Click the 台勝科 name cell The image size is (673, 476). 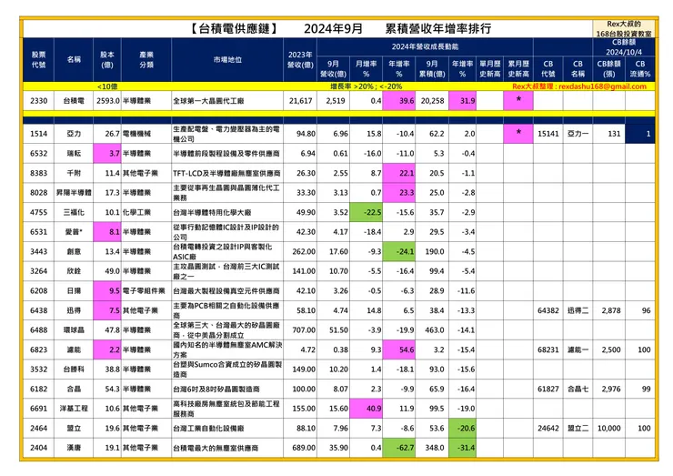pos(74,369)
